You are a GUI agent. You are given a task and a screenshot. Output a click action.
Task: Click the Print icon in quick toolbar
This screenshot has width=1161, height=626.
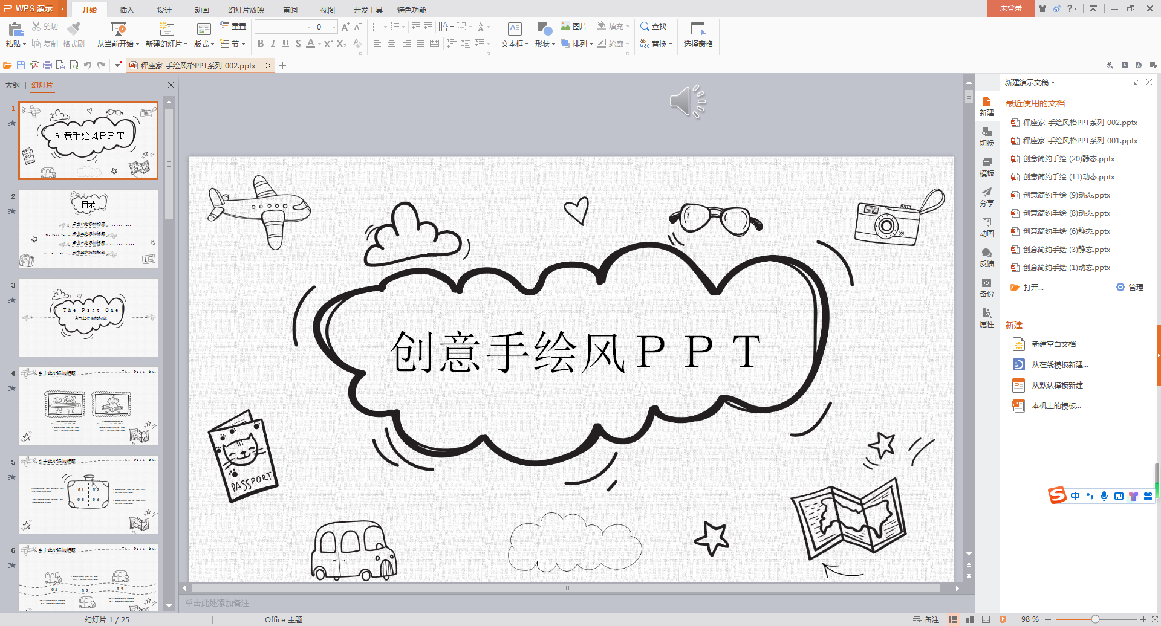pos(47,65)
